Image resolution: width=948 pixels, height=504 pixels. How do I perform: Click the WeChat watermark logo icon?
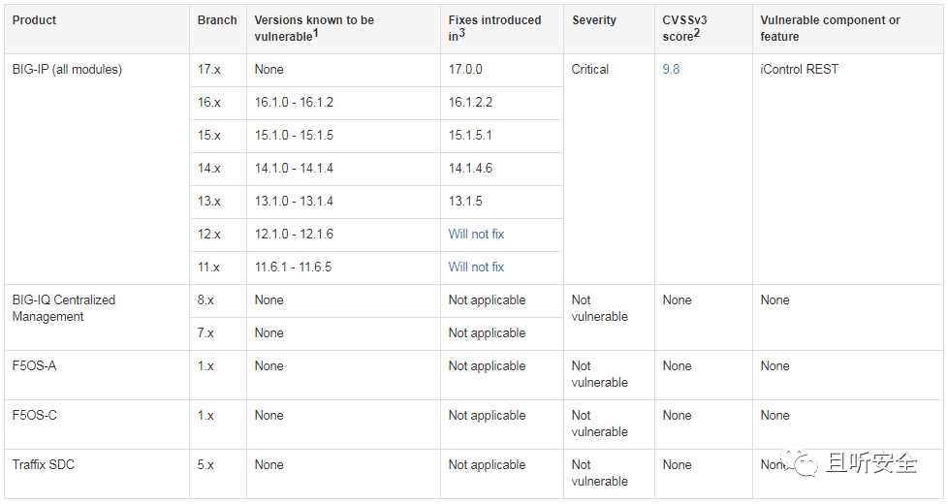point(798,462)
